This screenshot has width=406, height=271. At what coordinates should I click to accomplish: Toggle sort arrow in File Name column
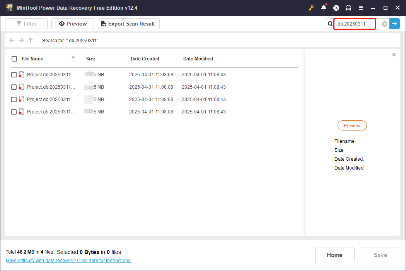73,58
